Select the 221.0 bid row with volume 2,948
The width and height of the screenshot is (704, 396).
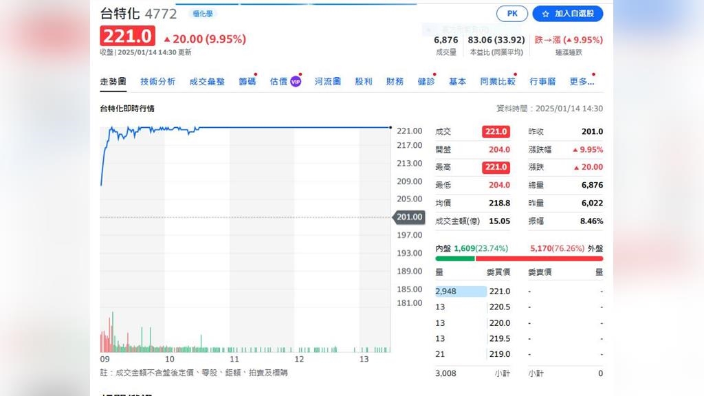pos(474,291)
